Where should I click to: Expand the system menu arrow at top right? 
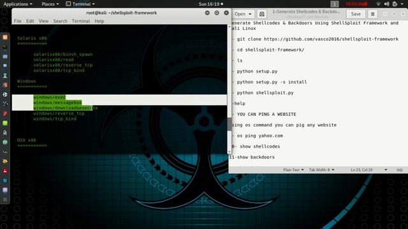click(x=402, y=4)
